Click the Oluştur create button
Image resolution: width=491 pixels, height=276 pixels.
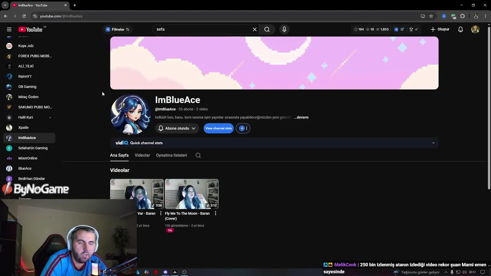(440, 30)
